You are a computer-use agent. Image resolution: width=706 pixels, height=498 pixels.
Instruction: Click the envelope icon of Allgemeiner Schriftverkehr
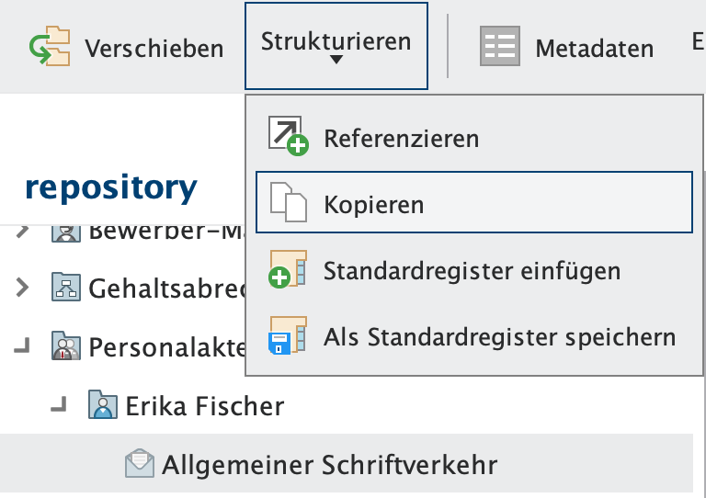tap(140, 464)
